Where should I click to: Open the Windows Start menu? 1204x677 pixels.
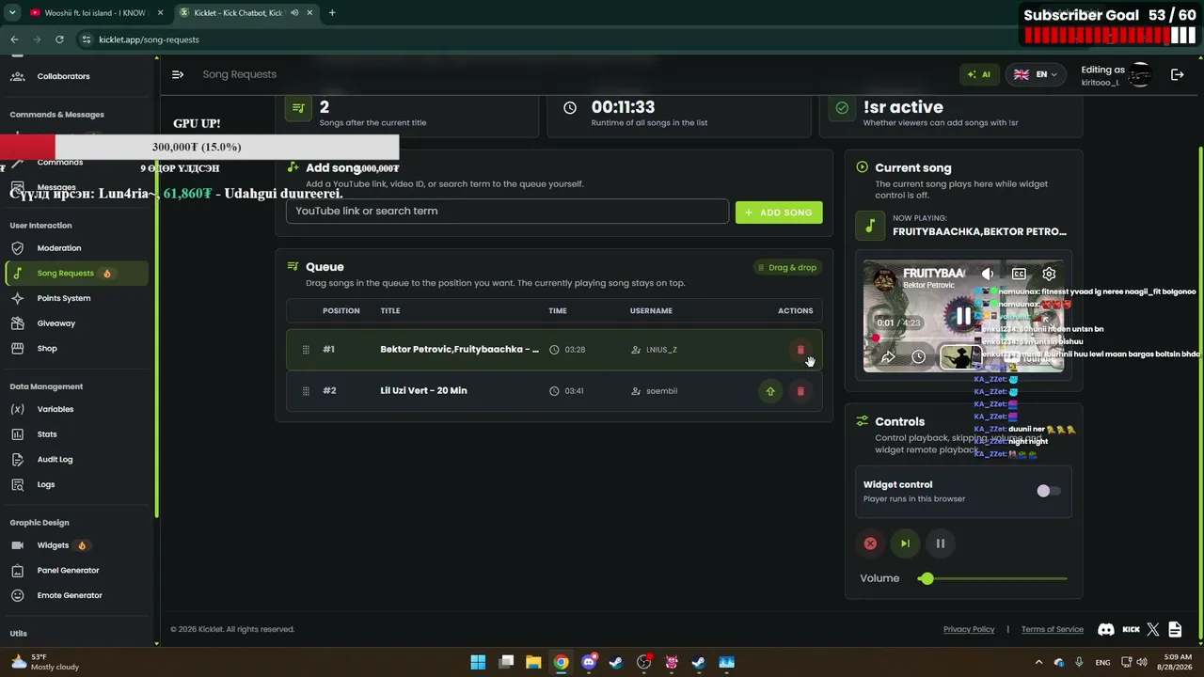pyautogui.click(x=478, y=662)
